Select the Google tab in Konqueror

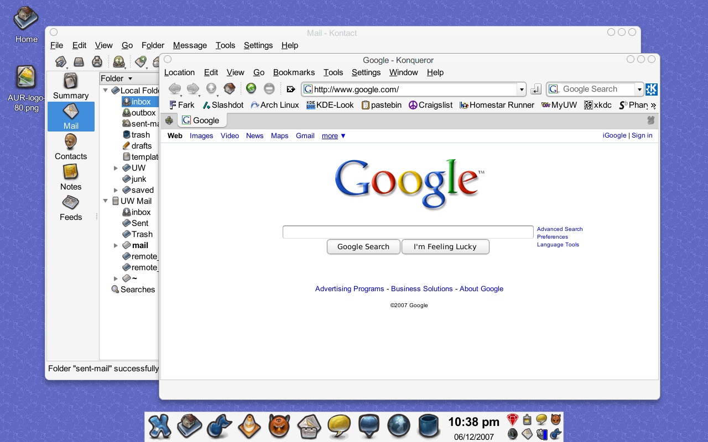(201, 120)
